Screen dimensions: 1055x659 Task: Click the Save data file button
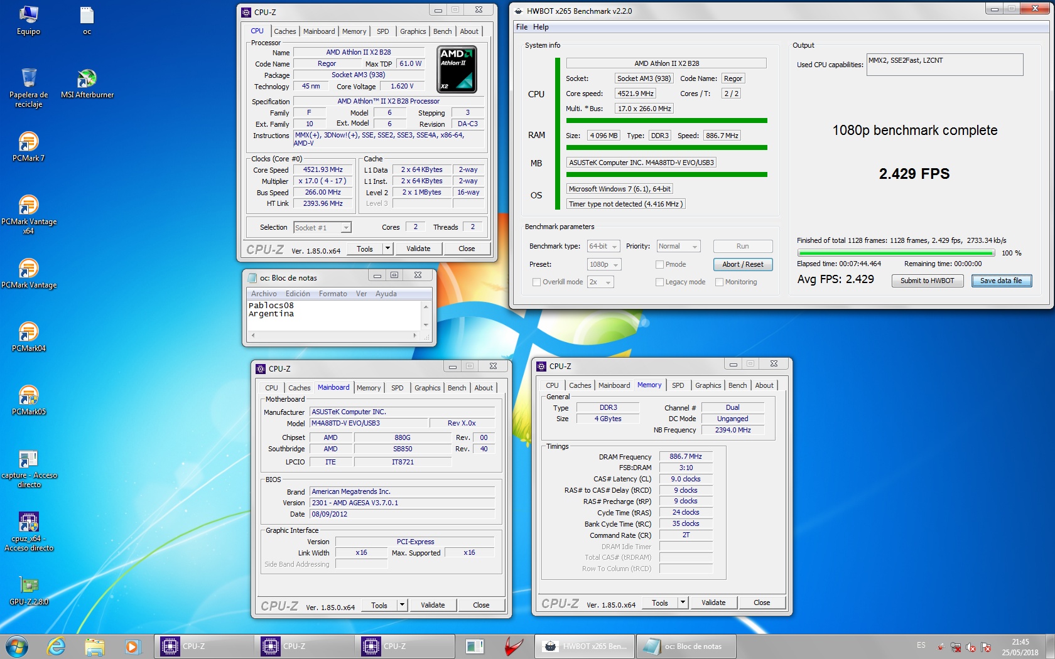point(1001,281)
